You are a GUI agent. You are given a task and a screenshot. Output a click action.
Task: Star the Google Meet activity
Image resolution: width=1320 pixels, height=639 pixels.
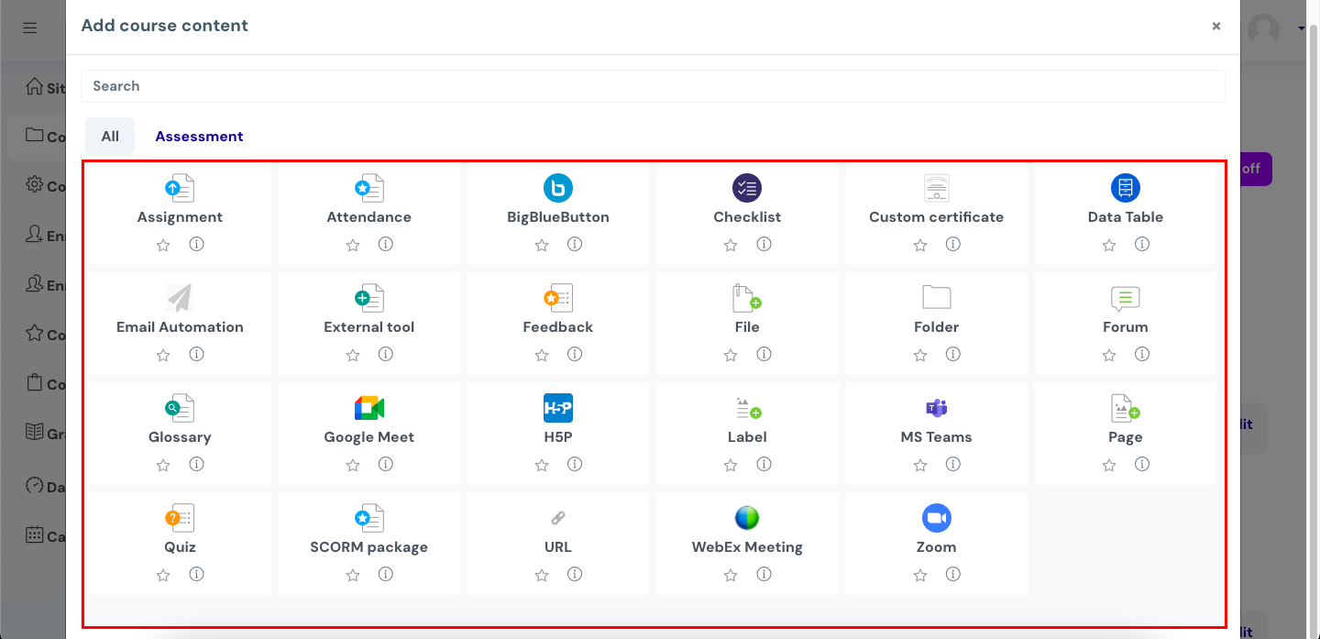(x=353, y=465)
